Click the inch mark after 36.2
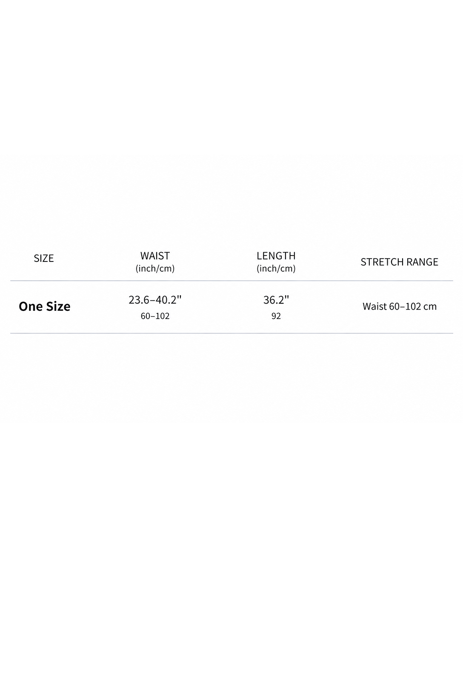Screen dimensions: 463x695 (x=287, y=297)
